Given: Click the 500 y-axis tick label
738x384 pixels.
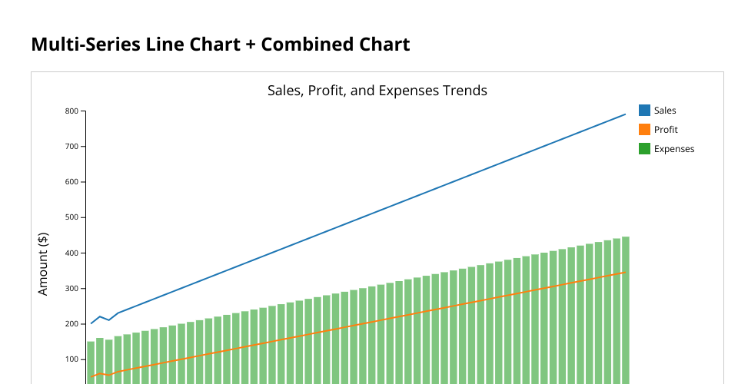Looking at the screenshot, I should pyautogui.click(x=71, y=217).
